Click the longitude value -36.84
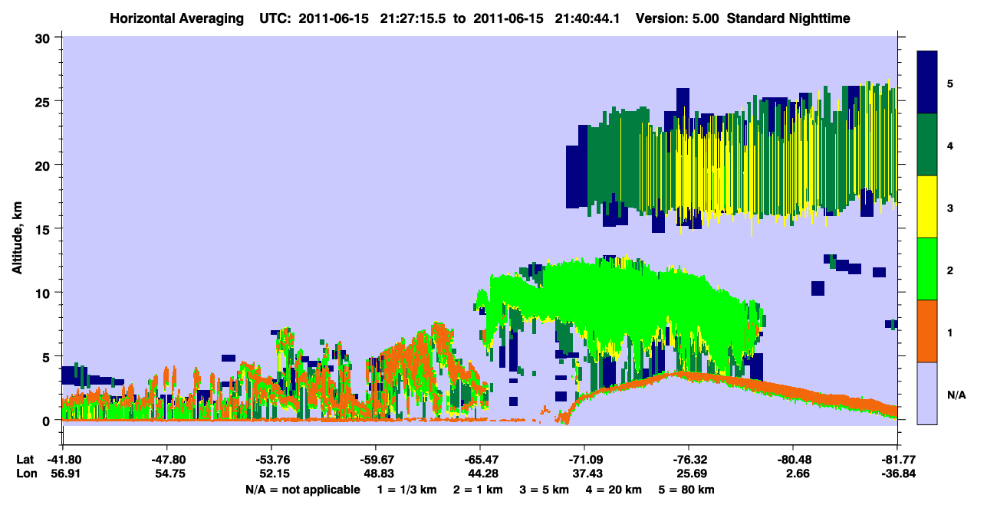Screen dimensions: 997x511 point(897,473)
